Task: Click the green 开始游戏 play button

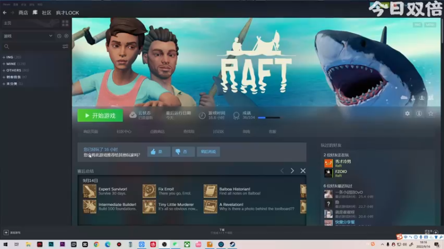Action: (x=100, y=116)
